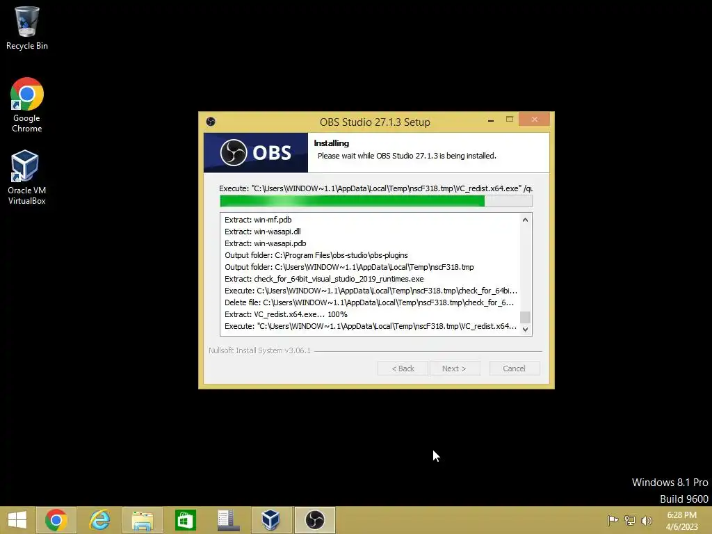Click the Execute status text above progress bar
712x534 pixels.
coord(375,188)
